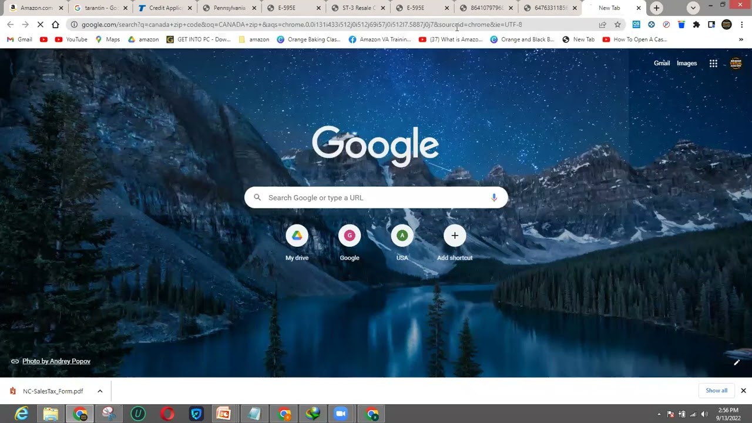Click the Gmail link on the page
The height and width of the screenshot is (423, 752).
tap(662, 63)
